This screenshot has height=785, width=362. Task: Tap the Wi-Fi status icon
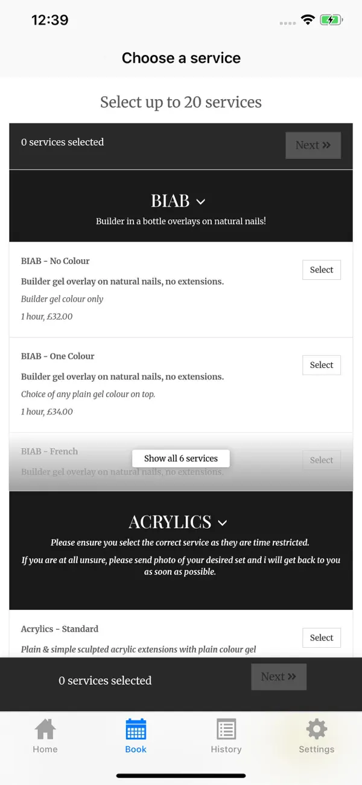tap(308, 20)
